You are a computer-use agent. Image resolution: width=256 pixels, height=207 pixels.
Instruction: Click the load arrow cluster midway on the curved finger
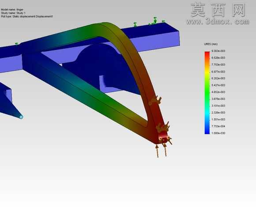coord(155,101)
